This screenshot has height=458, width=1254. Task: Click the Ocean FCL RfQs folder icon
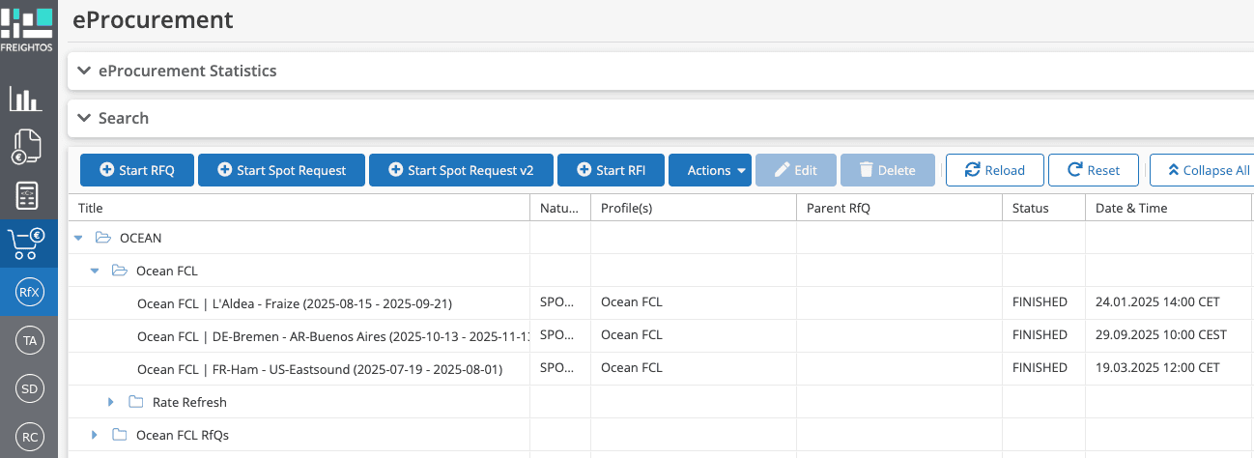pyautogui.click(x=120, y=435)
